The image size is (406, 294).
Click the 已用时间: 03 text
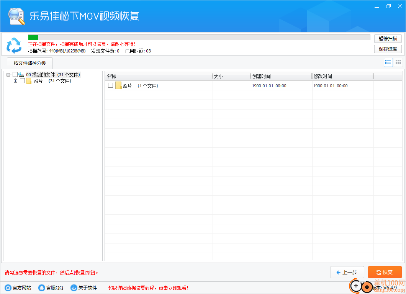138,51
